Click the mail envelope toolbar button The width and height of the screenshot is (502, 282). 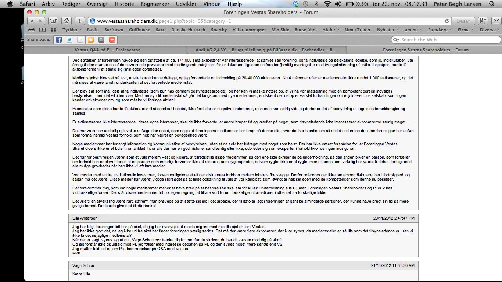[x=496, y=21]
